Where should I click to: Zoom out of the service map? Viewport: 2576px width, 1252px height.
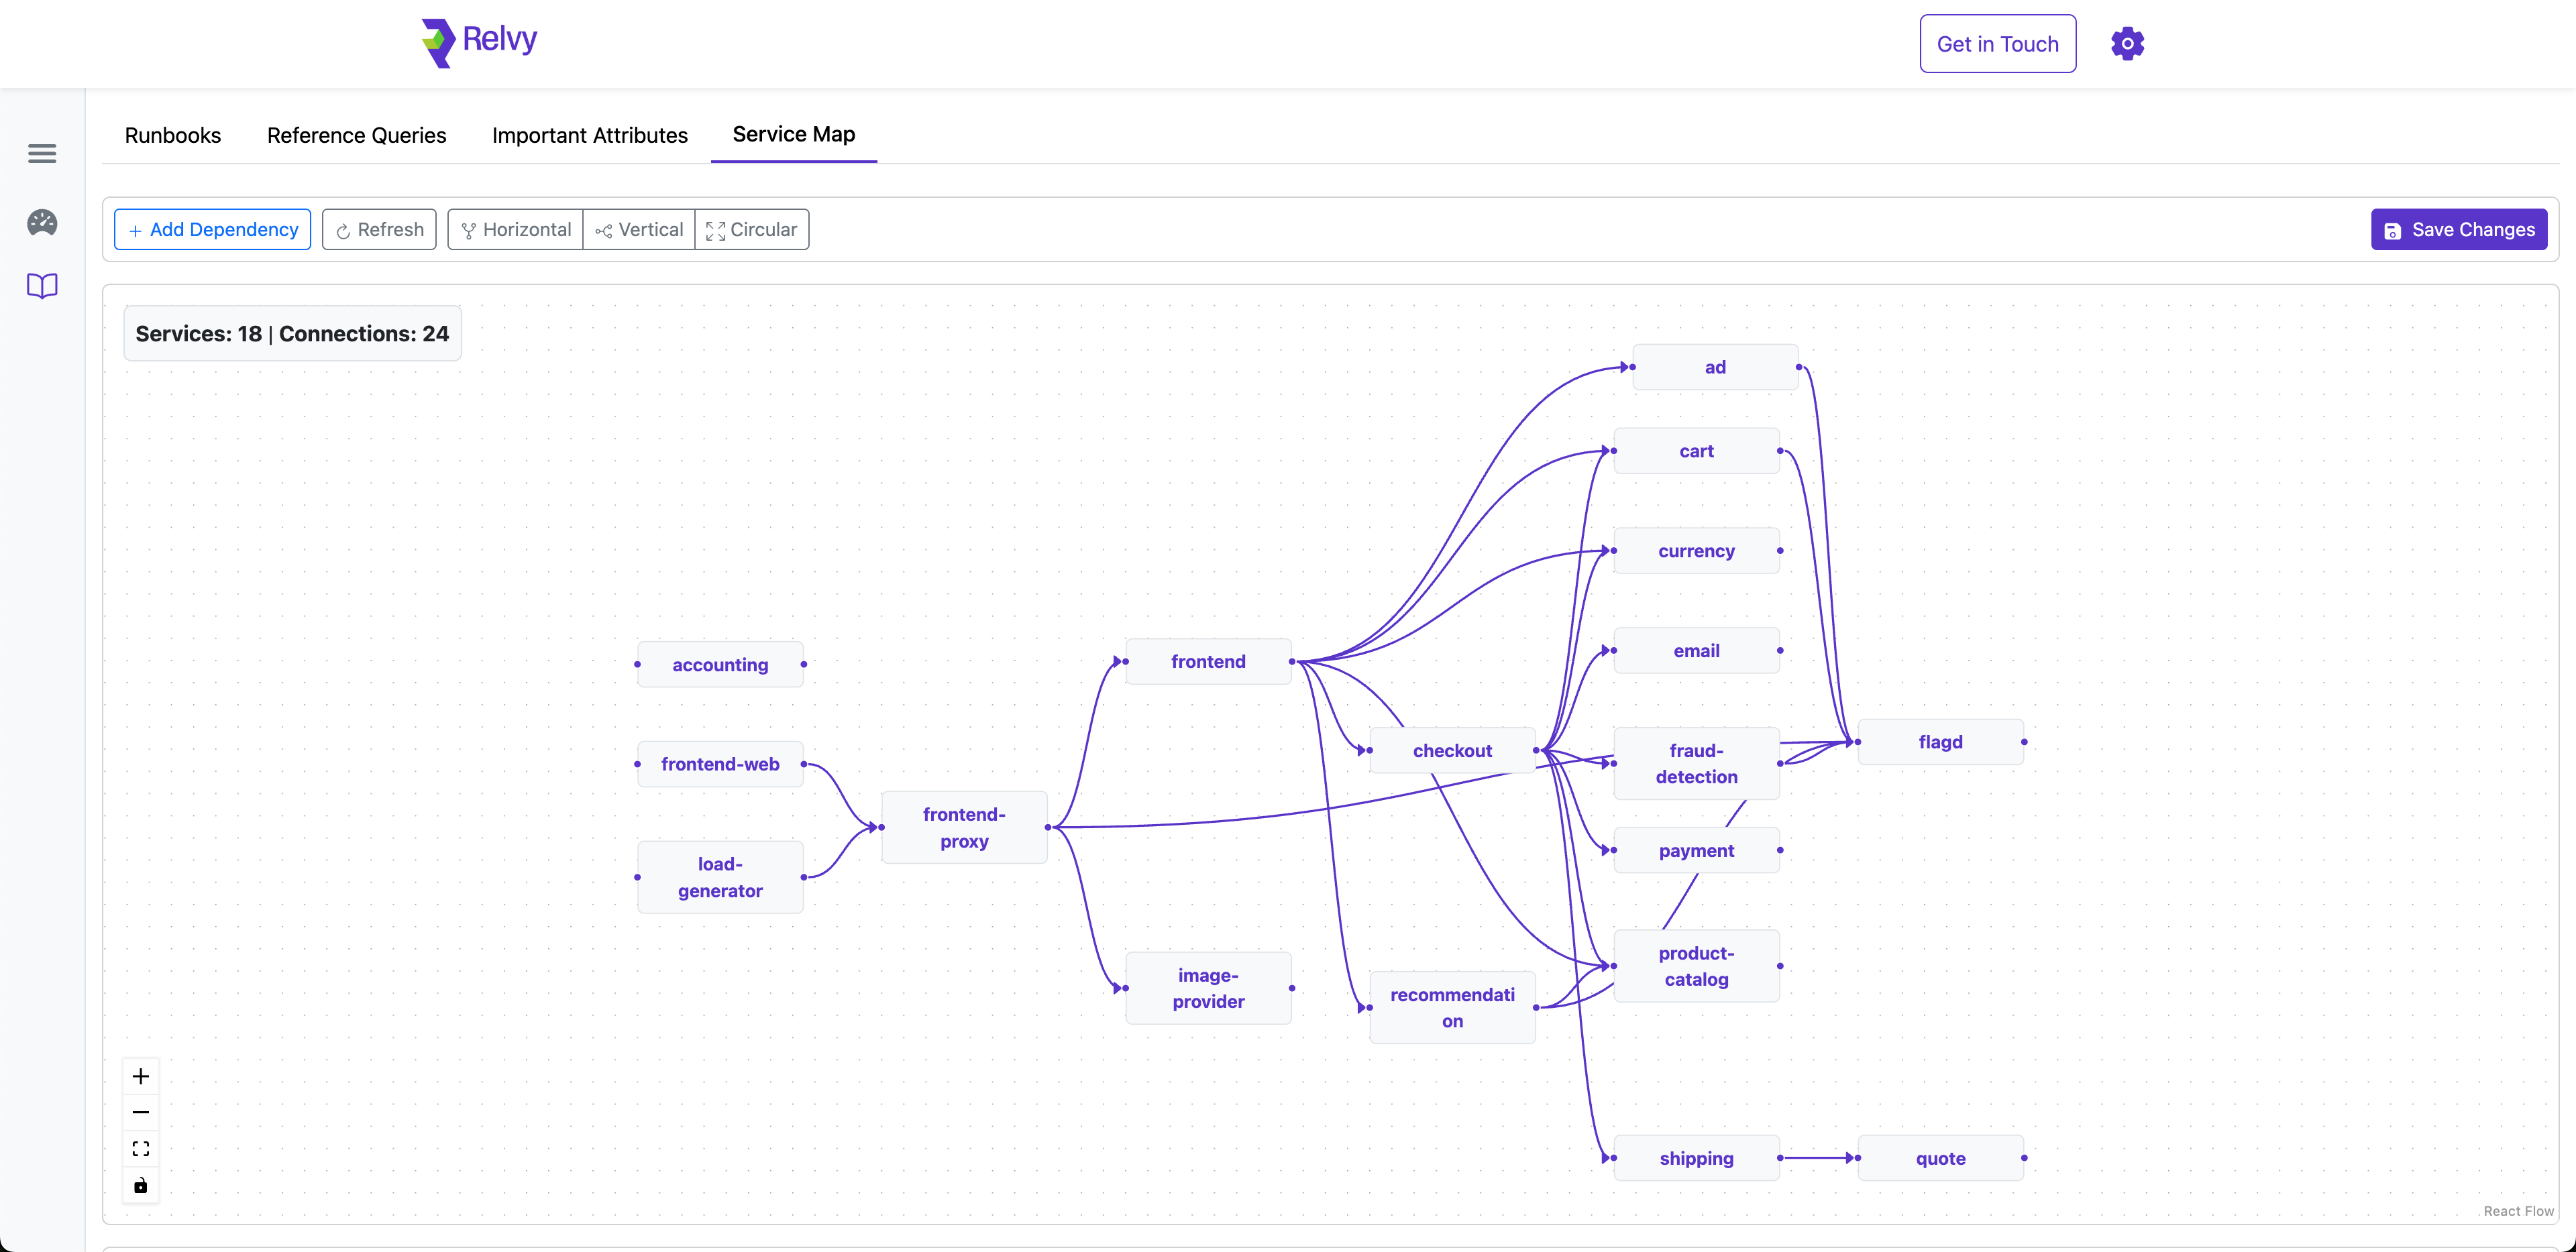(140, 1112)
